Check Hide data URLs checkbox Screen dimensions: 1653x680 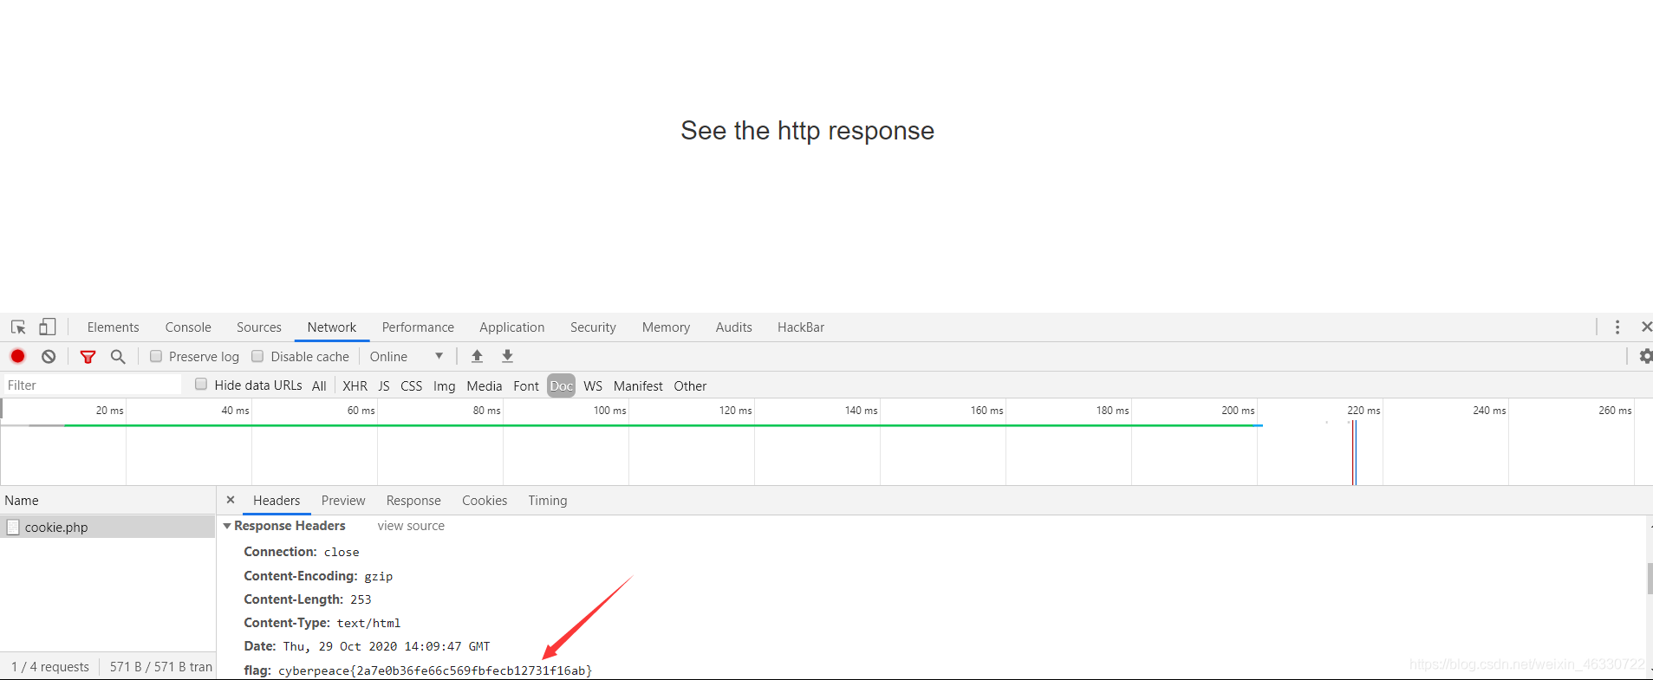pos(201,385)
